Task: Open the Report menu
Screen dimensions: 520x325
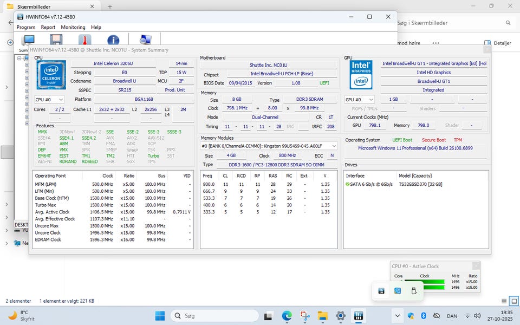Action: [x=48, y=27]
